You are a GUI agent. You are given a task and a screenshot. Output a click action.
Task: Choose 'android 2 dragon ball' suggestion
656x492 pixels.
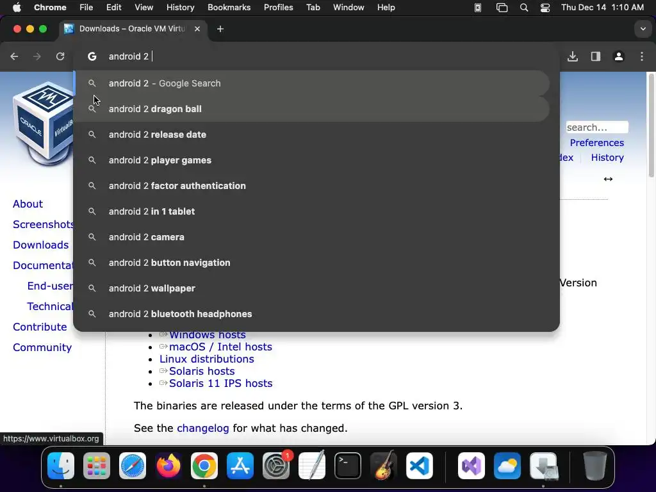click(x=312, y=109)
